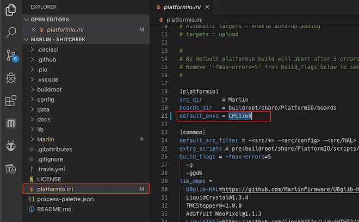This screenshot has width=359, height=222.
Task: Open the Extensions view
Action: click(x=11, y=101)
